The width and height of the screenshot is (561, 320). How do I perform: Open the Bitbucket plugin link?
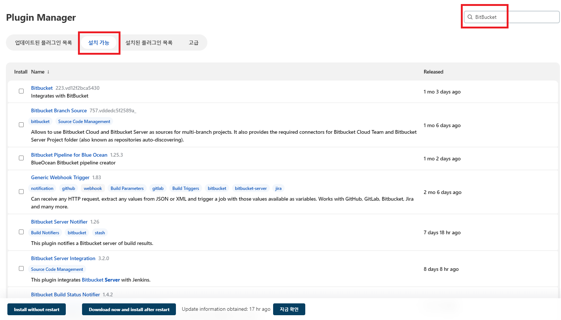42,88
